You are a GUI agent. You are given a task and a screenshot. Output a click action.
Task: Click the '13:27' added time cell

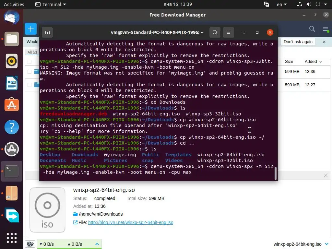(x=310, y=85)
